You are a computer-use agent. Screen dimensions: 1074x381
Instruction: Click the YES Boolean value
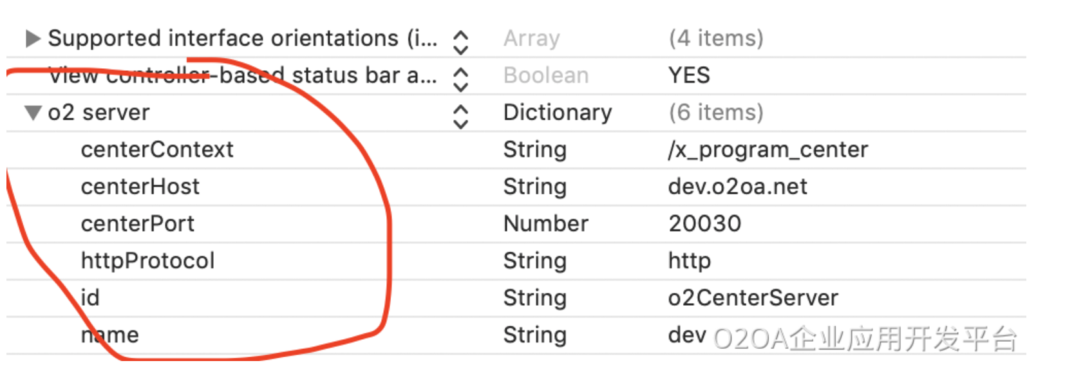(689, 76)
